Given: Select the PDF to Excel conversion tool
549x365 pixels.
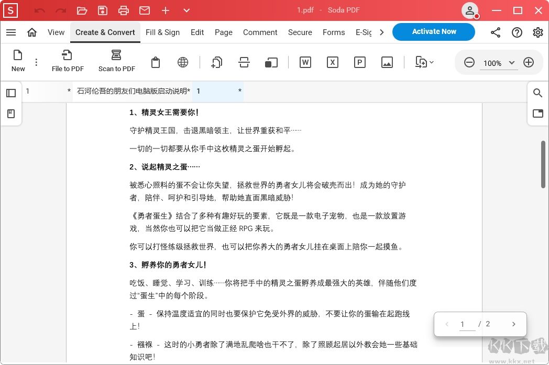Looking at the screenshot, I should point(332,62).
